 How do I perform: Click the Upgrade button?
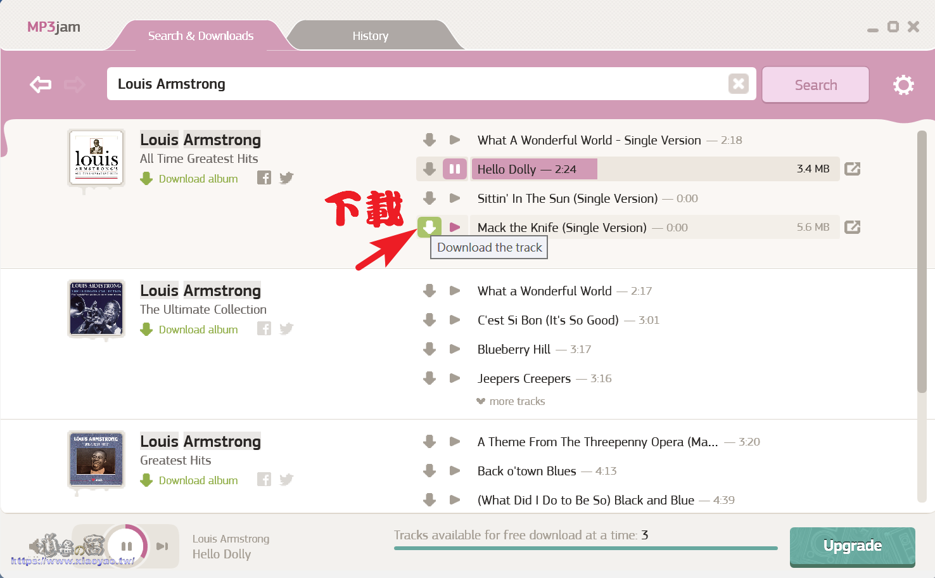click(x=852, y=546)
